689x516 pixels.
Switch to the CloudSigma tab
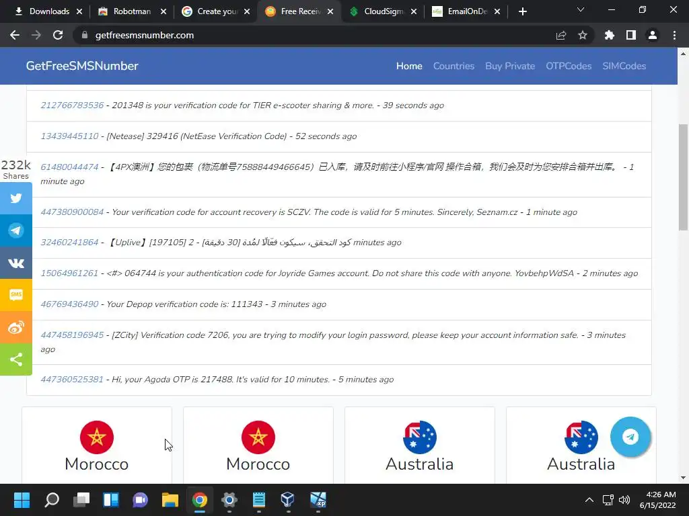(x=382, y=11)
